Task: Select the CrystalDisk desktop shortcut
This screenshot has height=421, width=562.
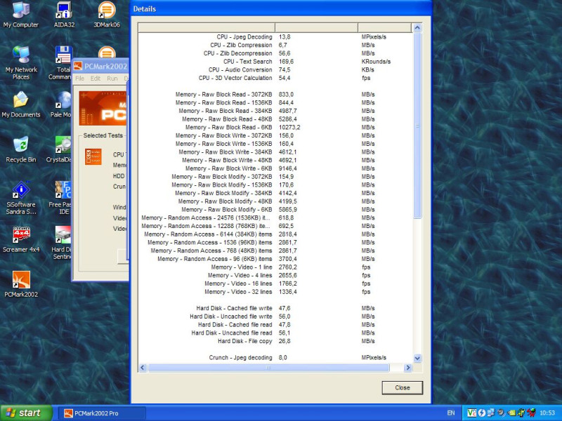Action: click(60, 149)
